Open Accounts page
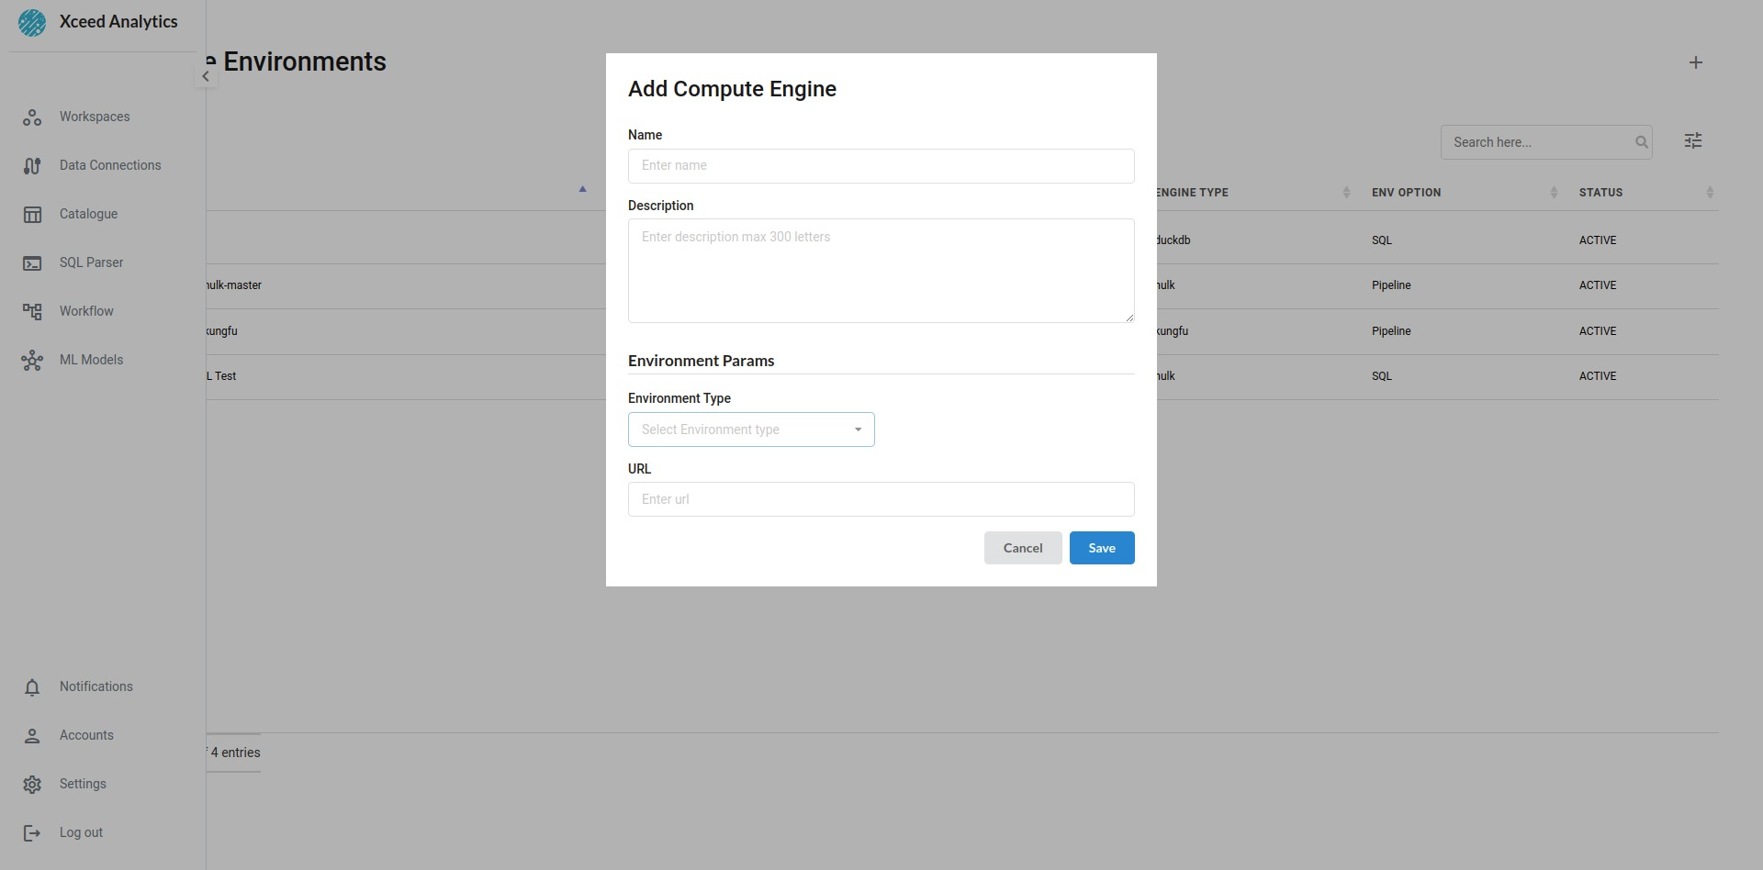The width and height of the screenshot is (1763, 870). click(86, 735)
